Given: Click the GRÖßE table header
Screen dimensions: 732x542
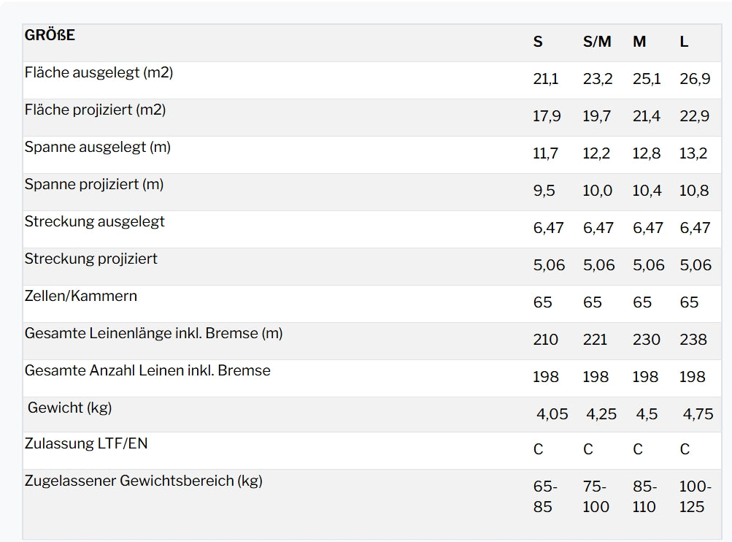Looking at the screenshot, I should coord(50,35).
